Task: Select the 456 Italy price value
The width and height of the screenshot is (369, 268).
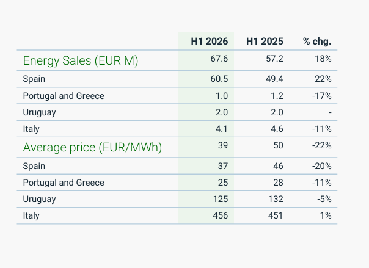Action: coord(221,215)
